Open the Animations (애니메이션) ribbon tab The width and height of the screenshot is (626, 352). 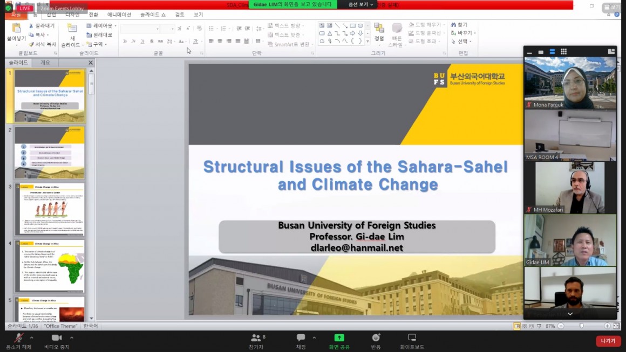119,15
